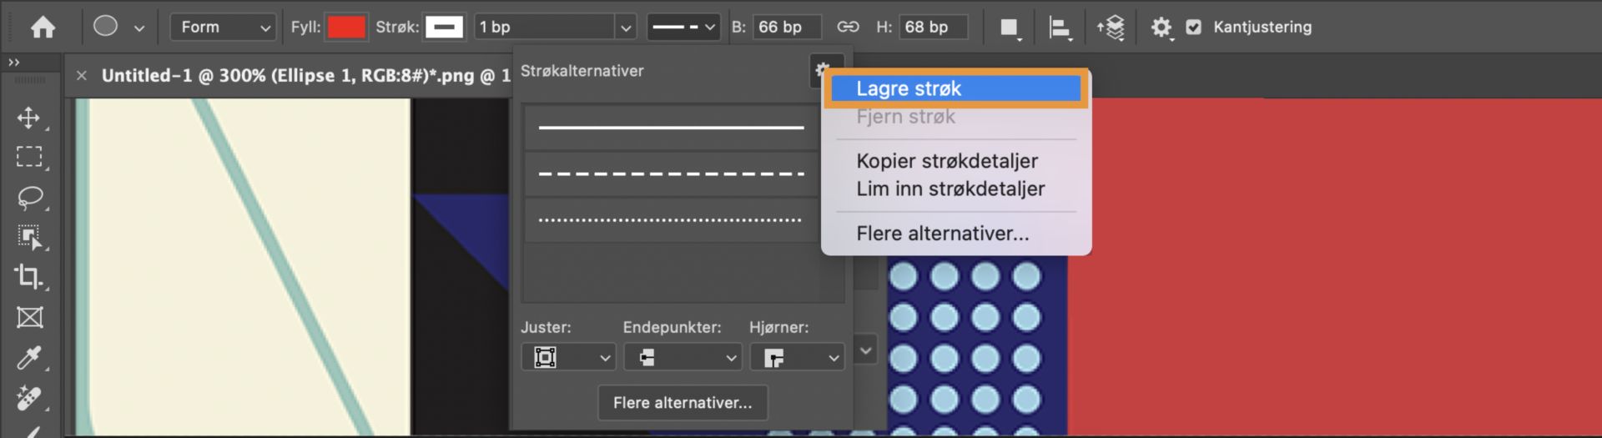Edit the 1 bp stroke width field
The width and height of the screenshot is (1602, 438).
pyautogui.click(x=544, y=28)
